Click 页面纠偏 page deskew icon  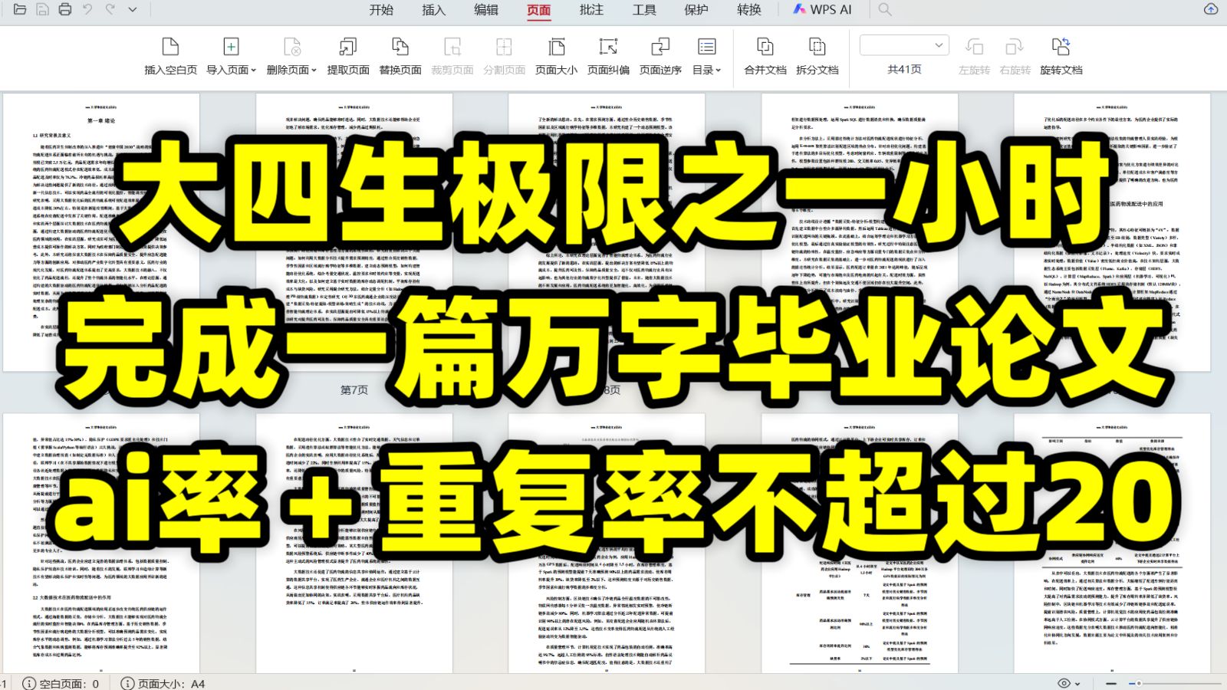coord(608,47)
